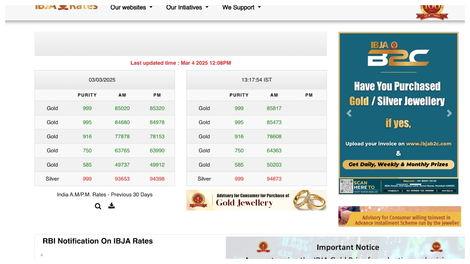Screen dimensions: 470x264
Task: Expand the We Support menu
Action: 241,7
